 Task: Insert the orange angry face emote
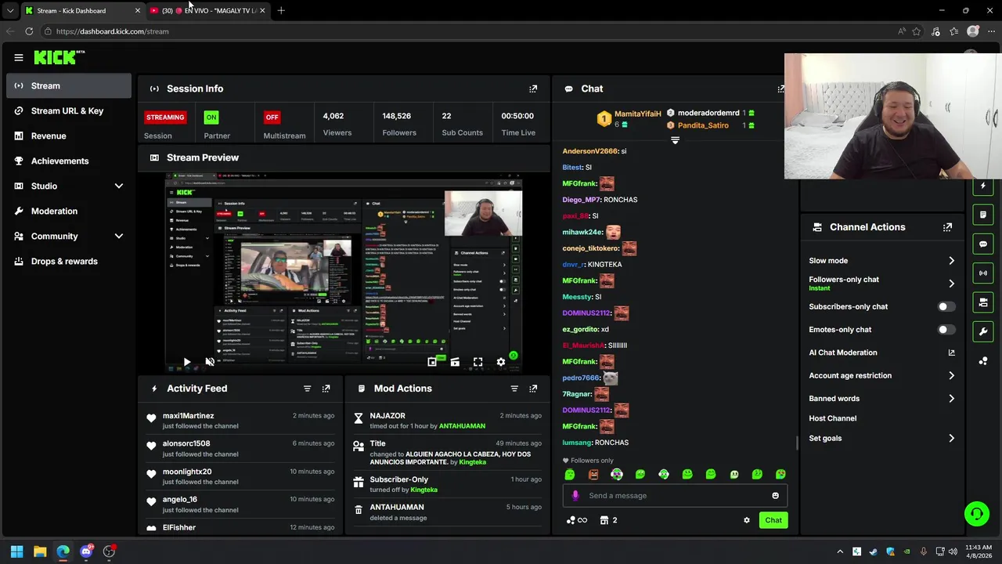593,474
